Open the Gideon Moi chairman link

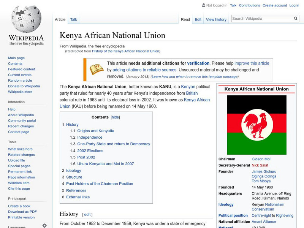262,159
